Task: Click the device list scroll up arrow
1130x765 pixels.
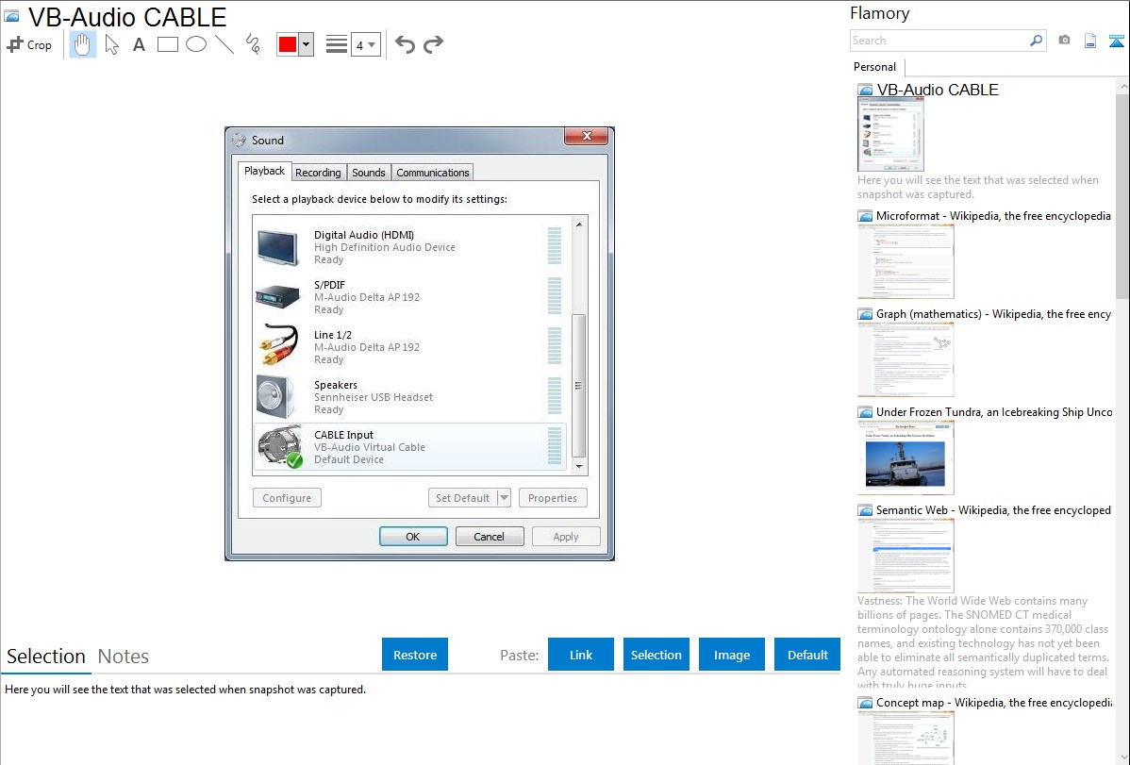Action: (579, 225)
